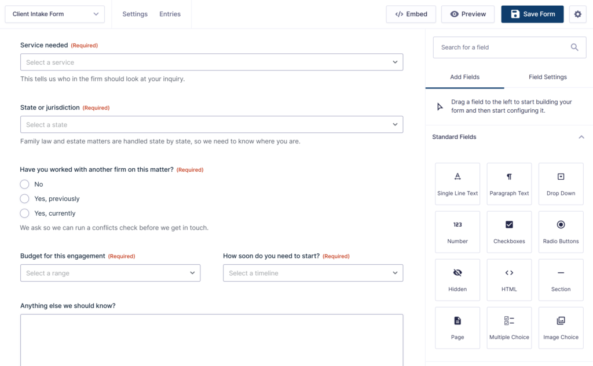
Task: Click the Preview button
Action: (x=467, y=14)
